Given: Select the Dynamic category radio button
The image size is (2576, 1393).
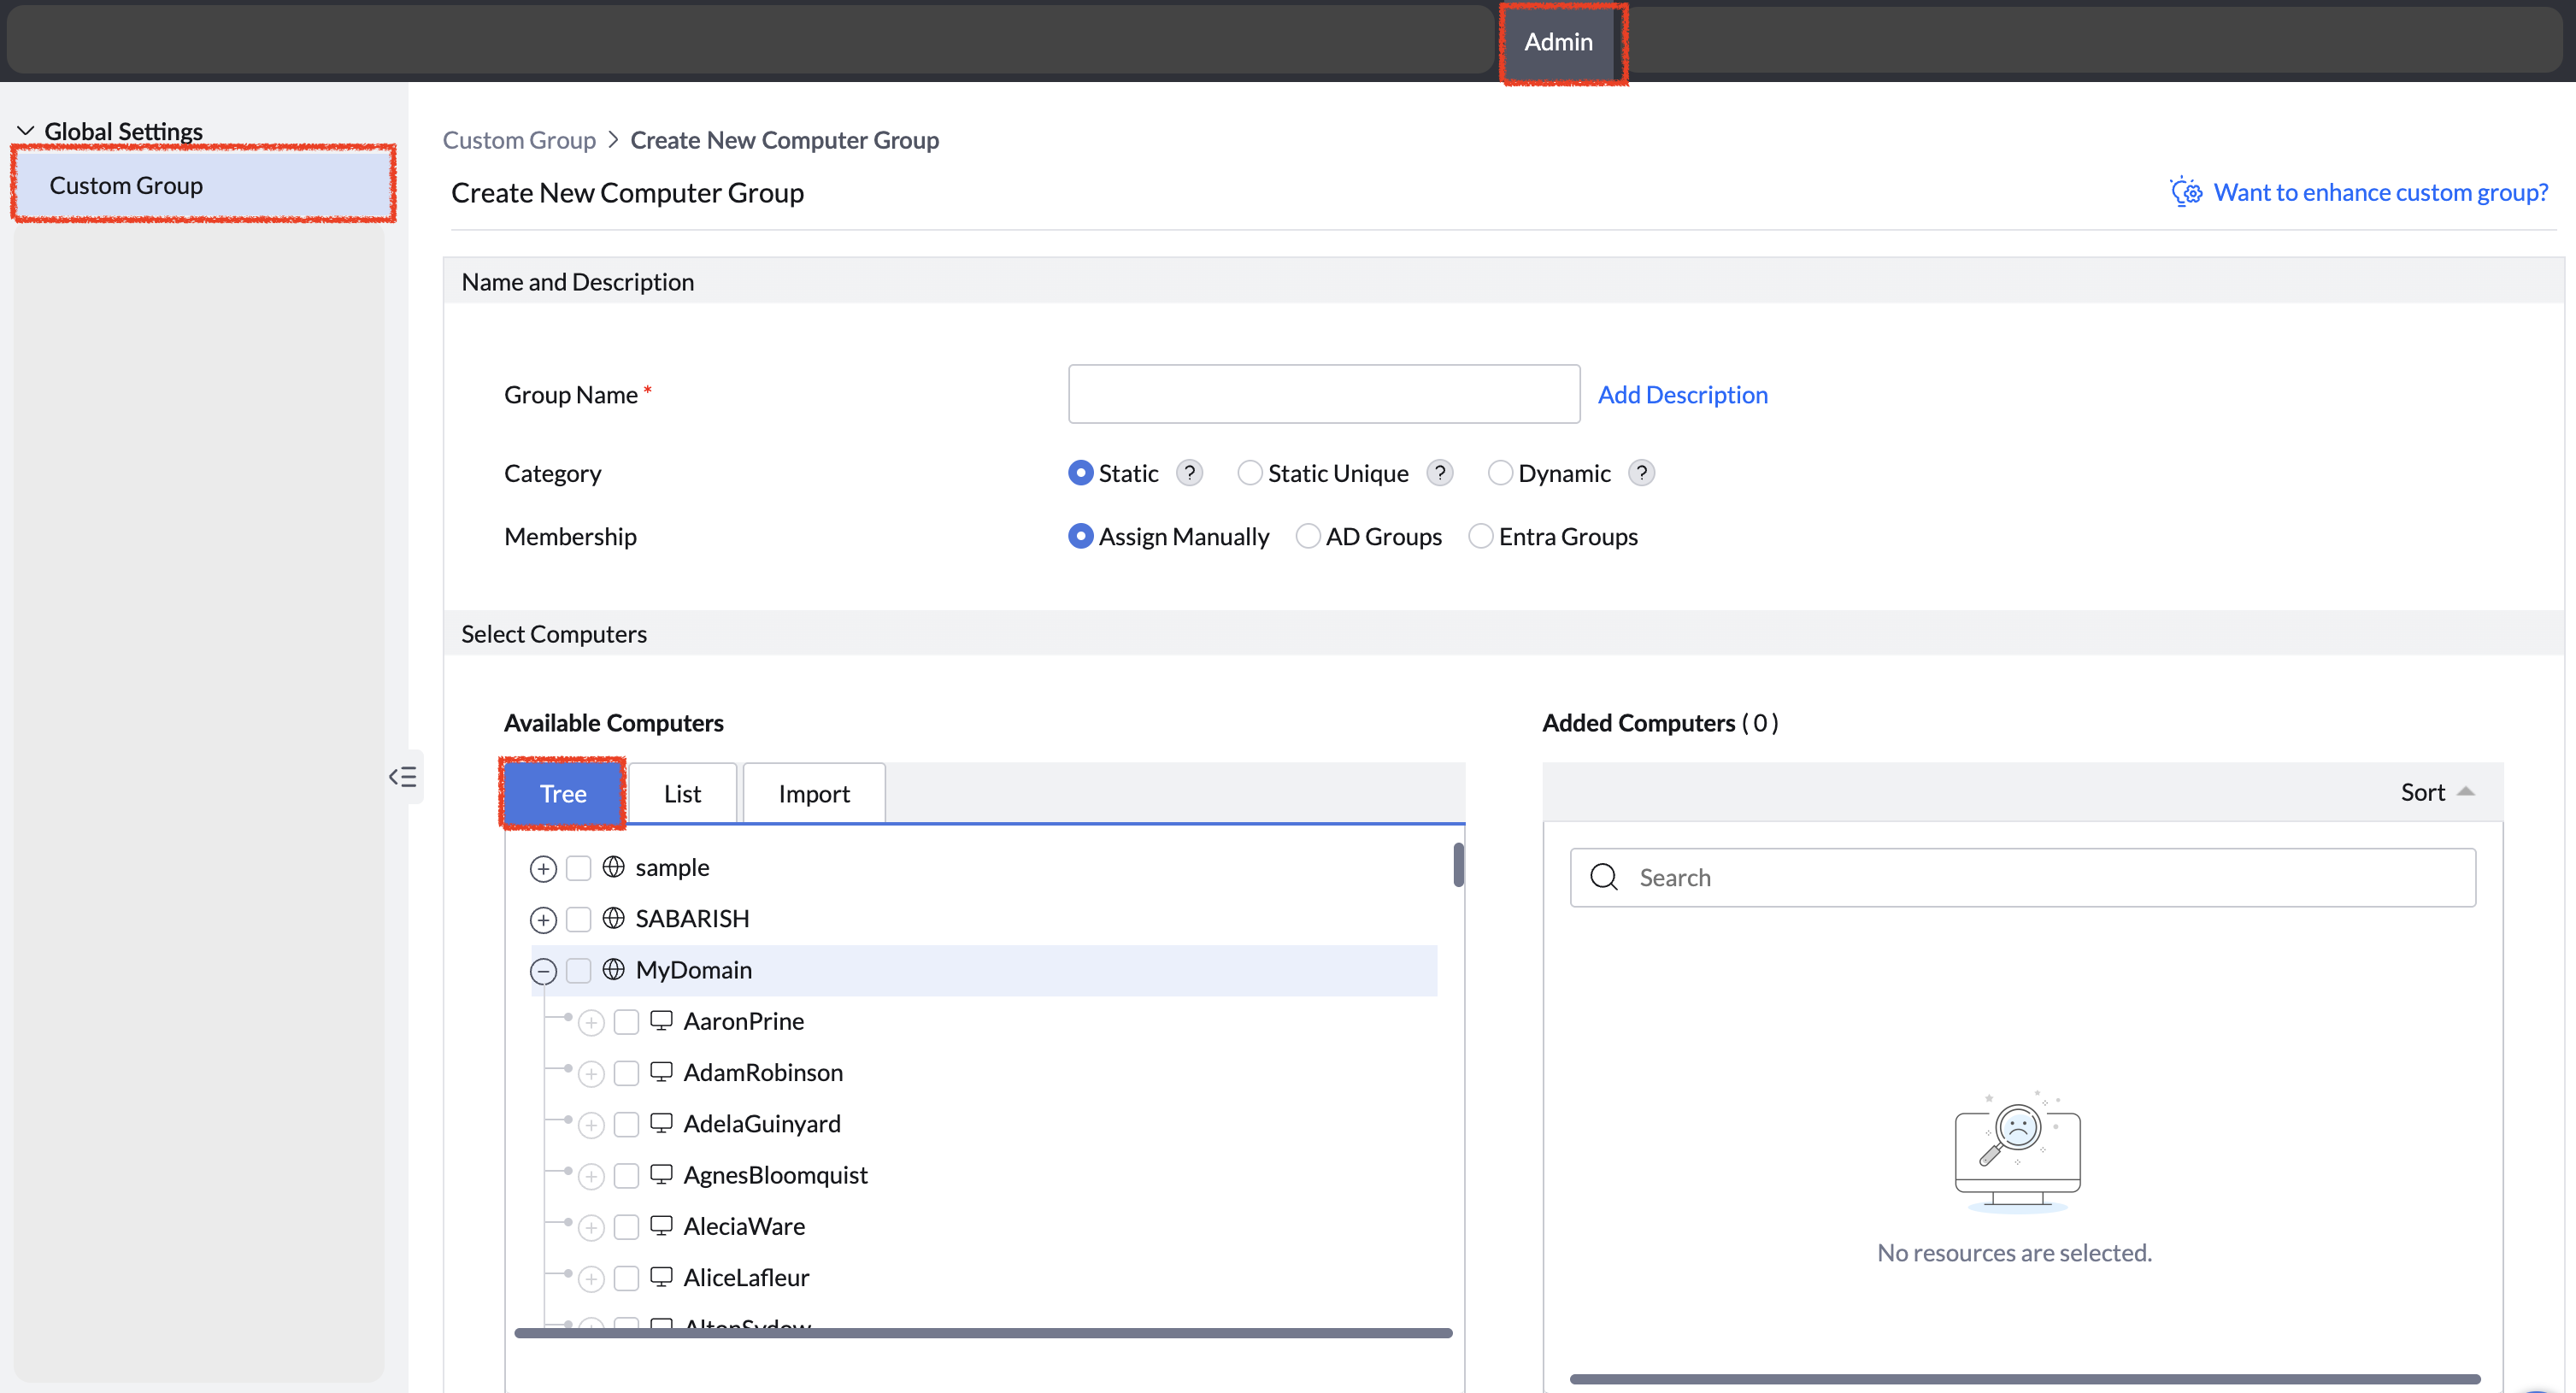Looking at the screenshot, I should pos(1499,473).
